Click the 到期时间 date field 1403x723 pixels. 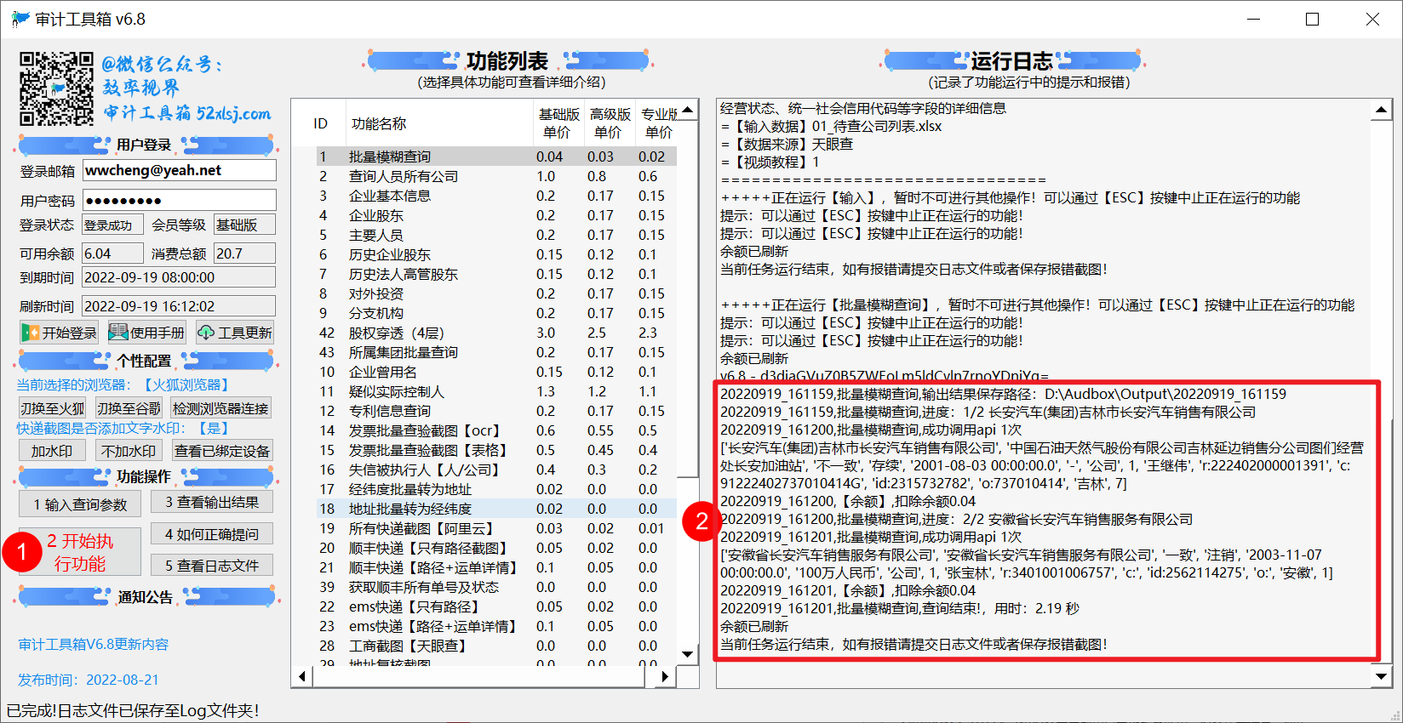[x=179, y=277]
